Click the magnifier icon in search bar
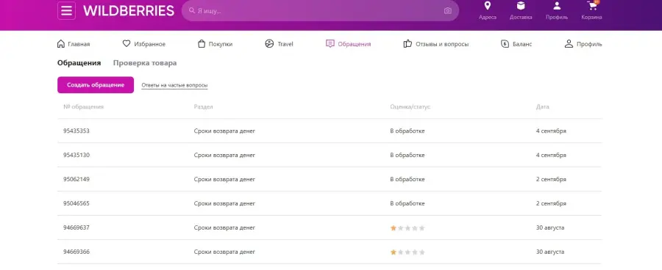Screen dimensions: 662x270 click(192, 10)
